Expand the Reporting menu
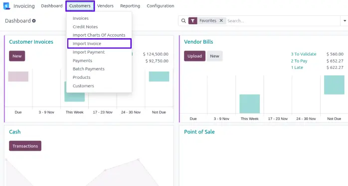 [x=130, y=6]
